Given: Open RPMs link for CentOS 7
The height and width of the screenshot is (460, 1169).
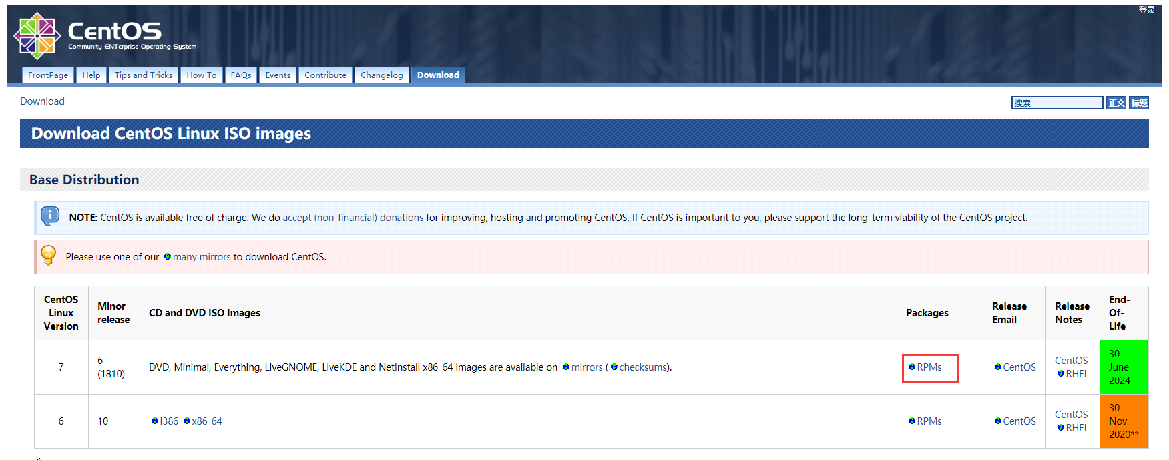Looking at the screenshot, I should (x=929, y=367).
